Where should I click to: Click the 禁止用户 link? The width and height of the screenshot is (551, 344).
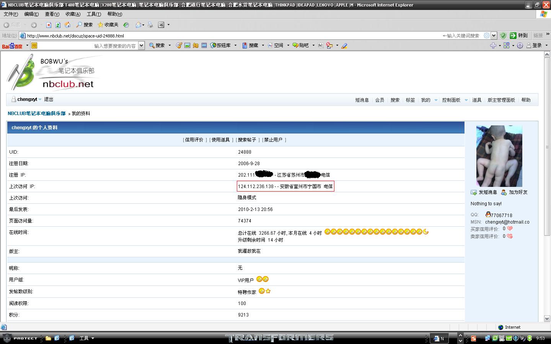pos(273,140)
